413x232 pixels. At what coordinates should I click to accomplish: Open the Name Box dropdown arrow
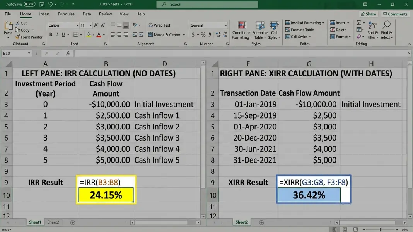tap(29, 53)
